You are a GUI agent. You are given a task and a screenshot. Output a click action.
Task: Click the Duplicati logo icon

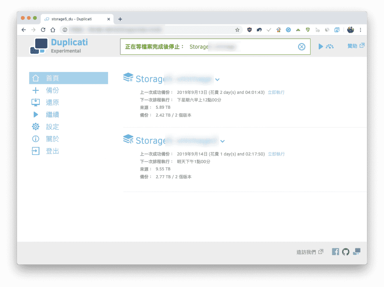(x=39, y=46)
